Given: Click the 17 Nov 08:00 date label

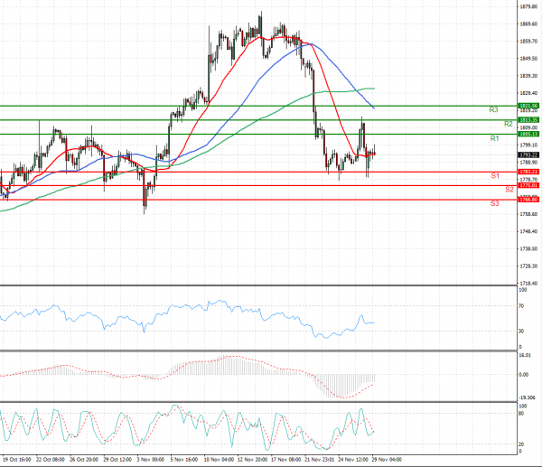Looking at the screenshot, I should 285,460.
